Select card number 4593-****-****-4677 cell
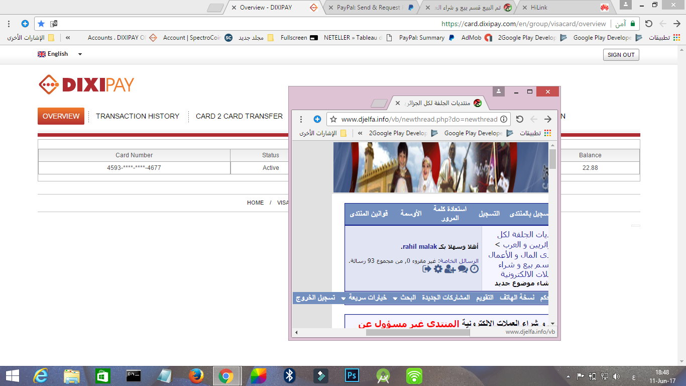Image resolution: width=686 pixels, height=386 pixels. 134,168
